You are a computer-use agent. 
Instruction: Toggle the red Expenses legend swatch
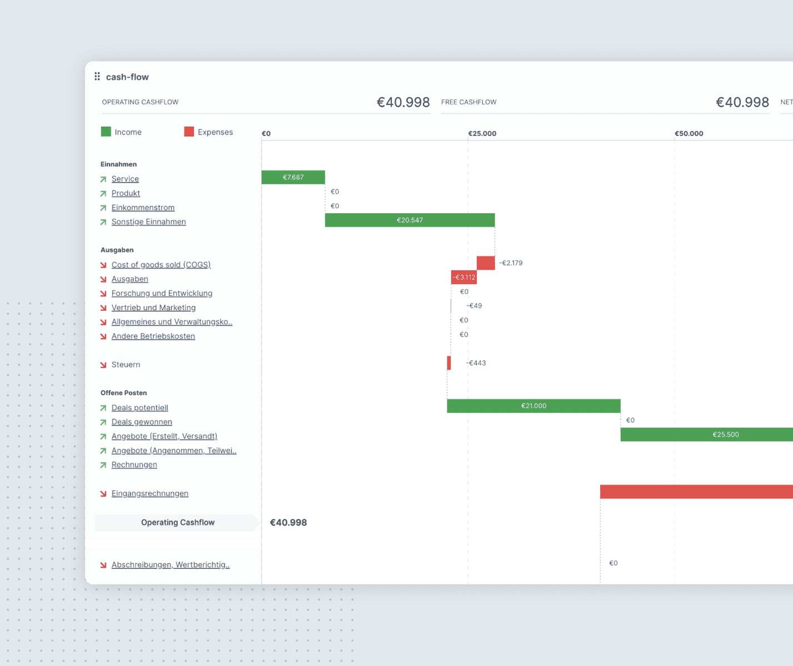click(189, 132)
